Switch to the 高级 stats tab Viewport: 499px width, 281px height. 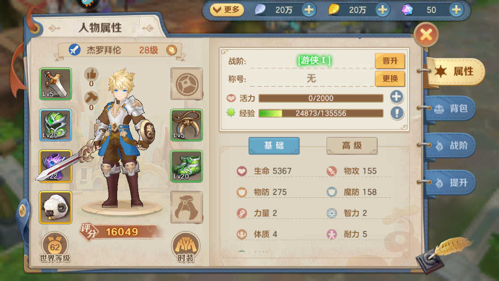coord(352,145)
